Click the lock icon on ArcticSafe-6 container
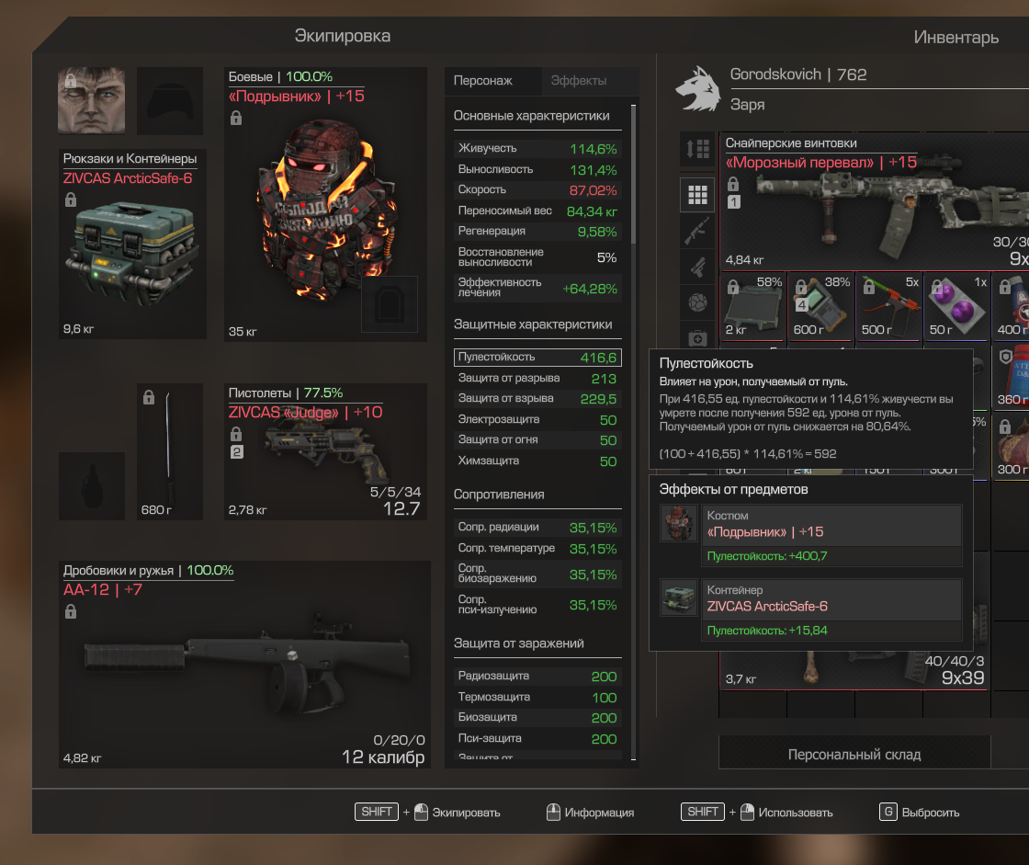 coord(71,199)
